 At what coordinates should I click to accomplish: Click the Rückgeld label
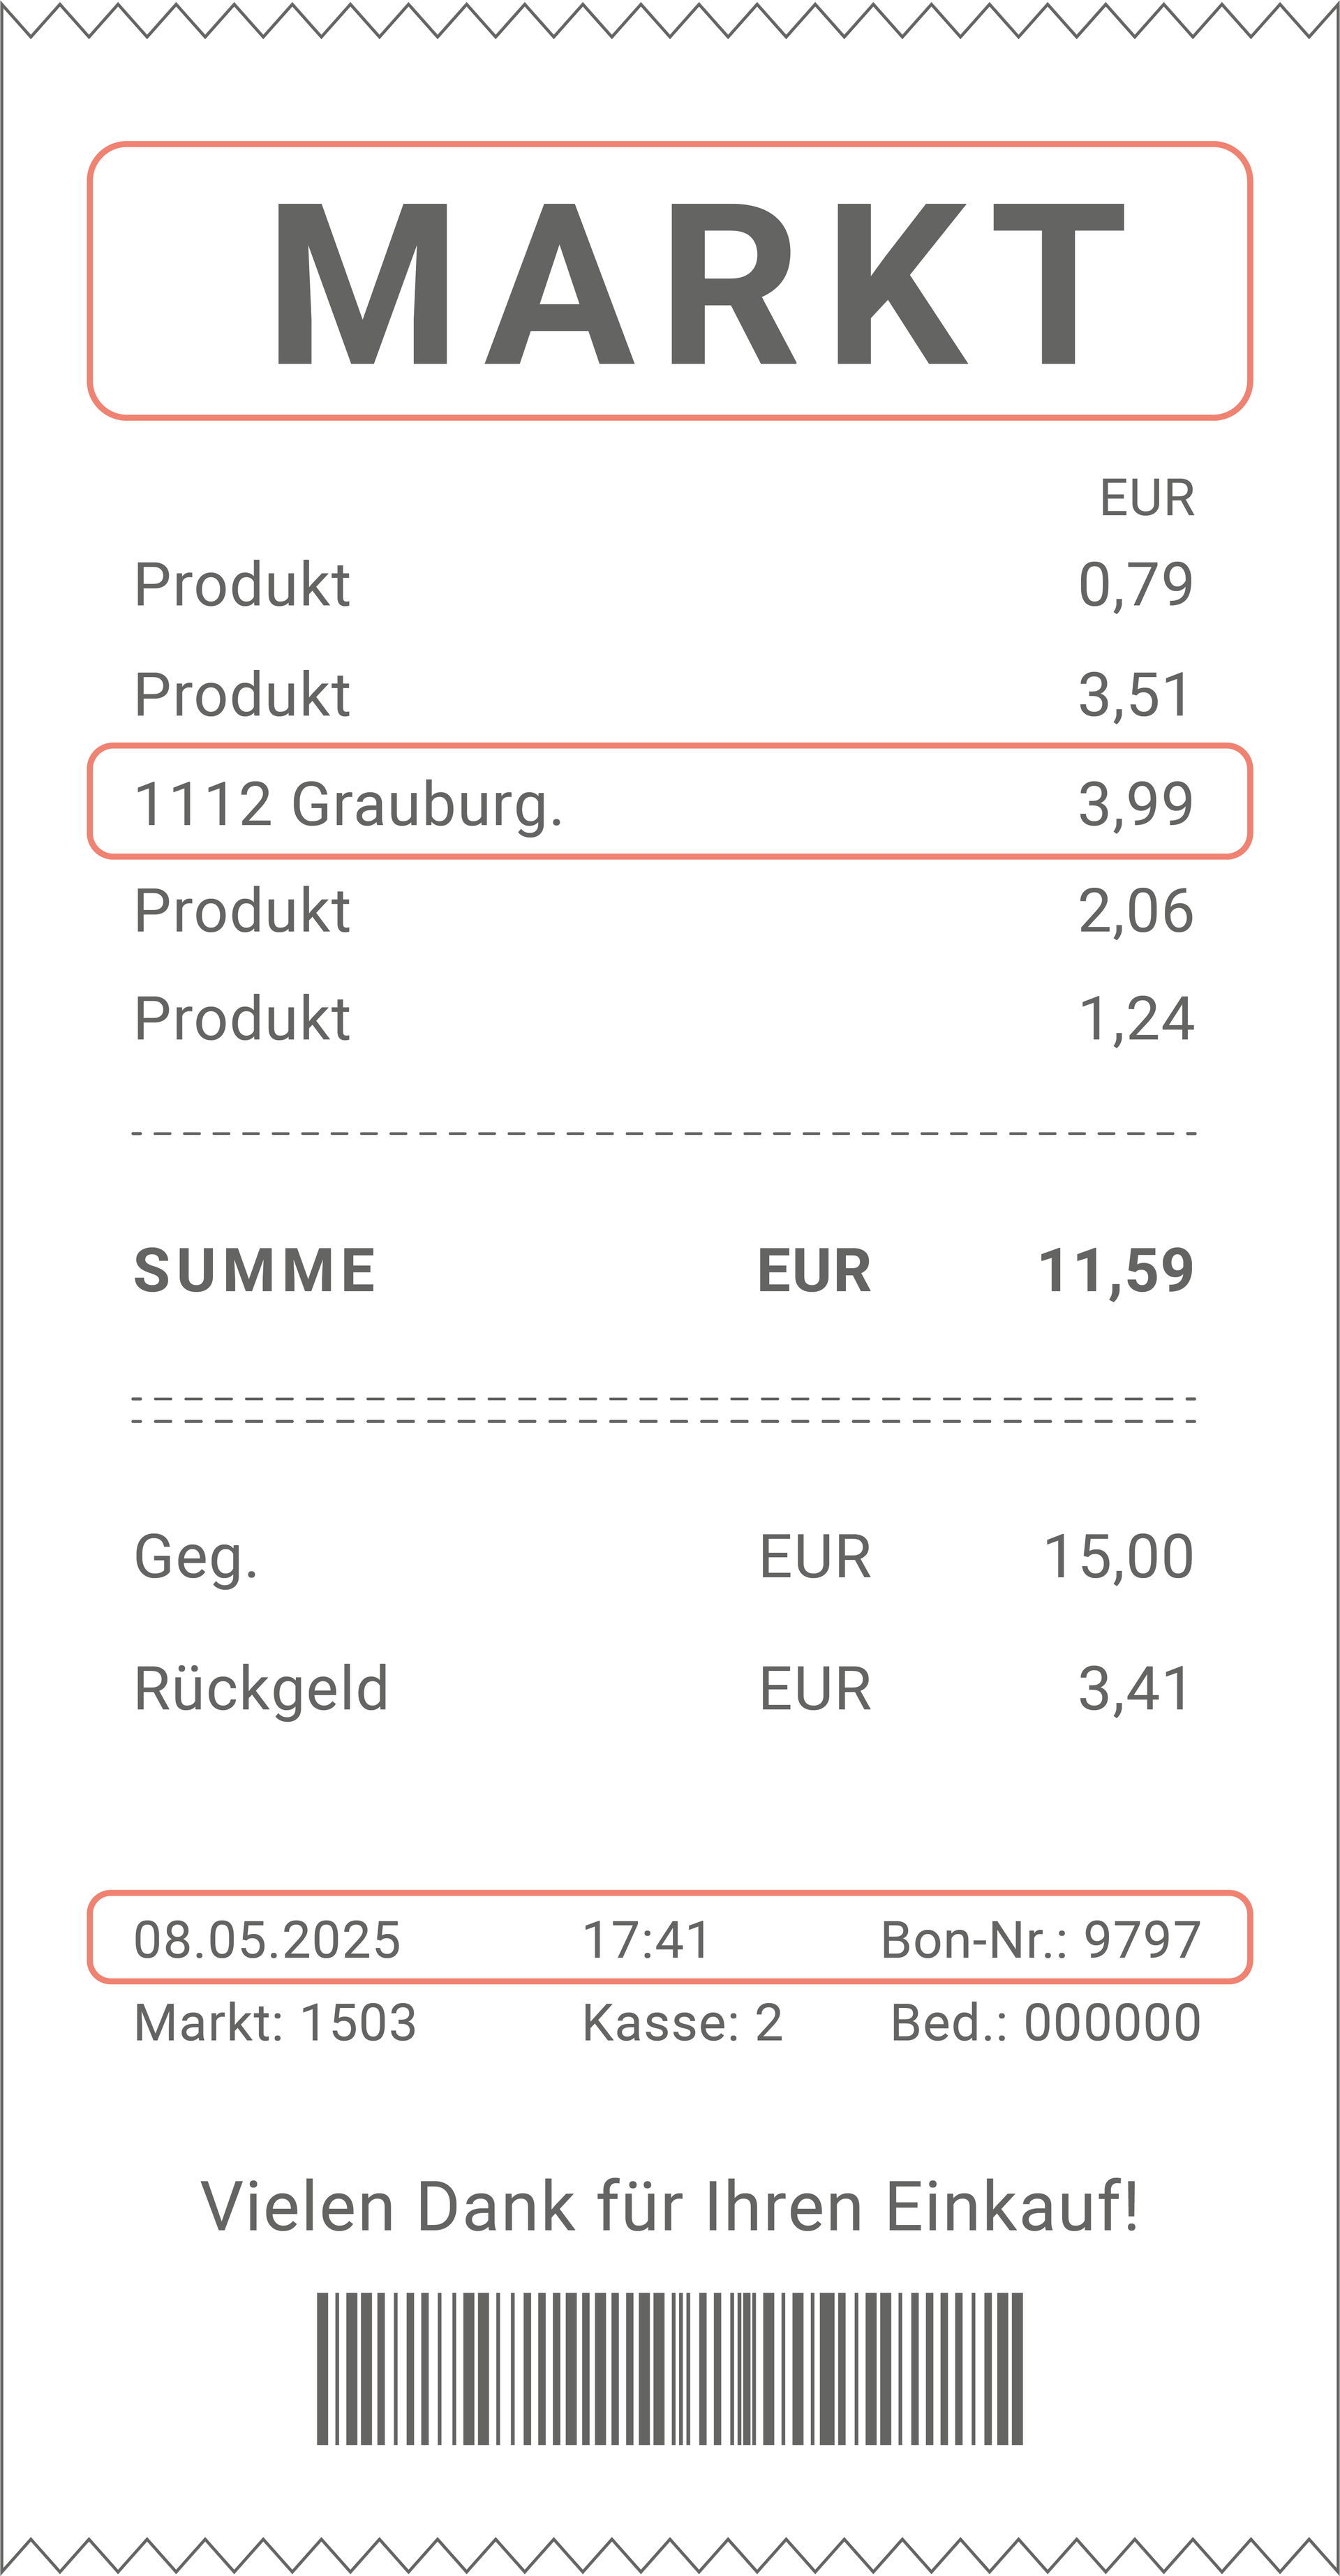[261, 1689]
